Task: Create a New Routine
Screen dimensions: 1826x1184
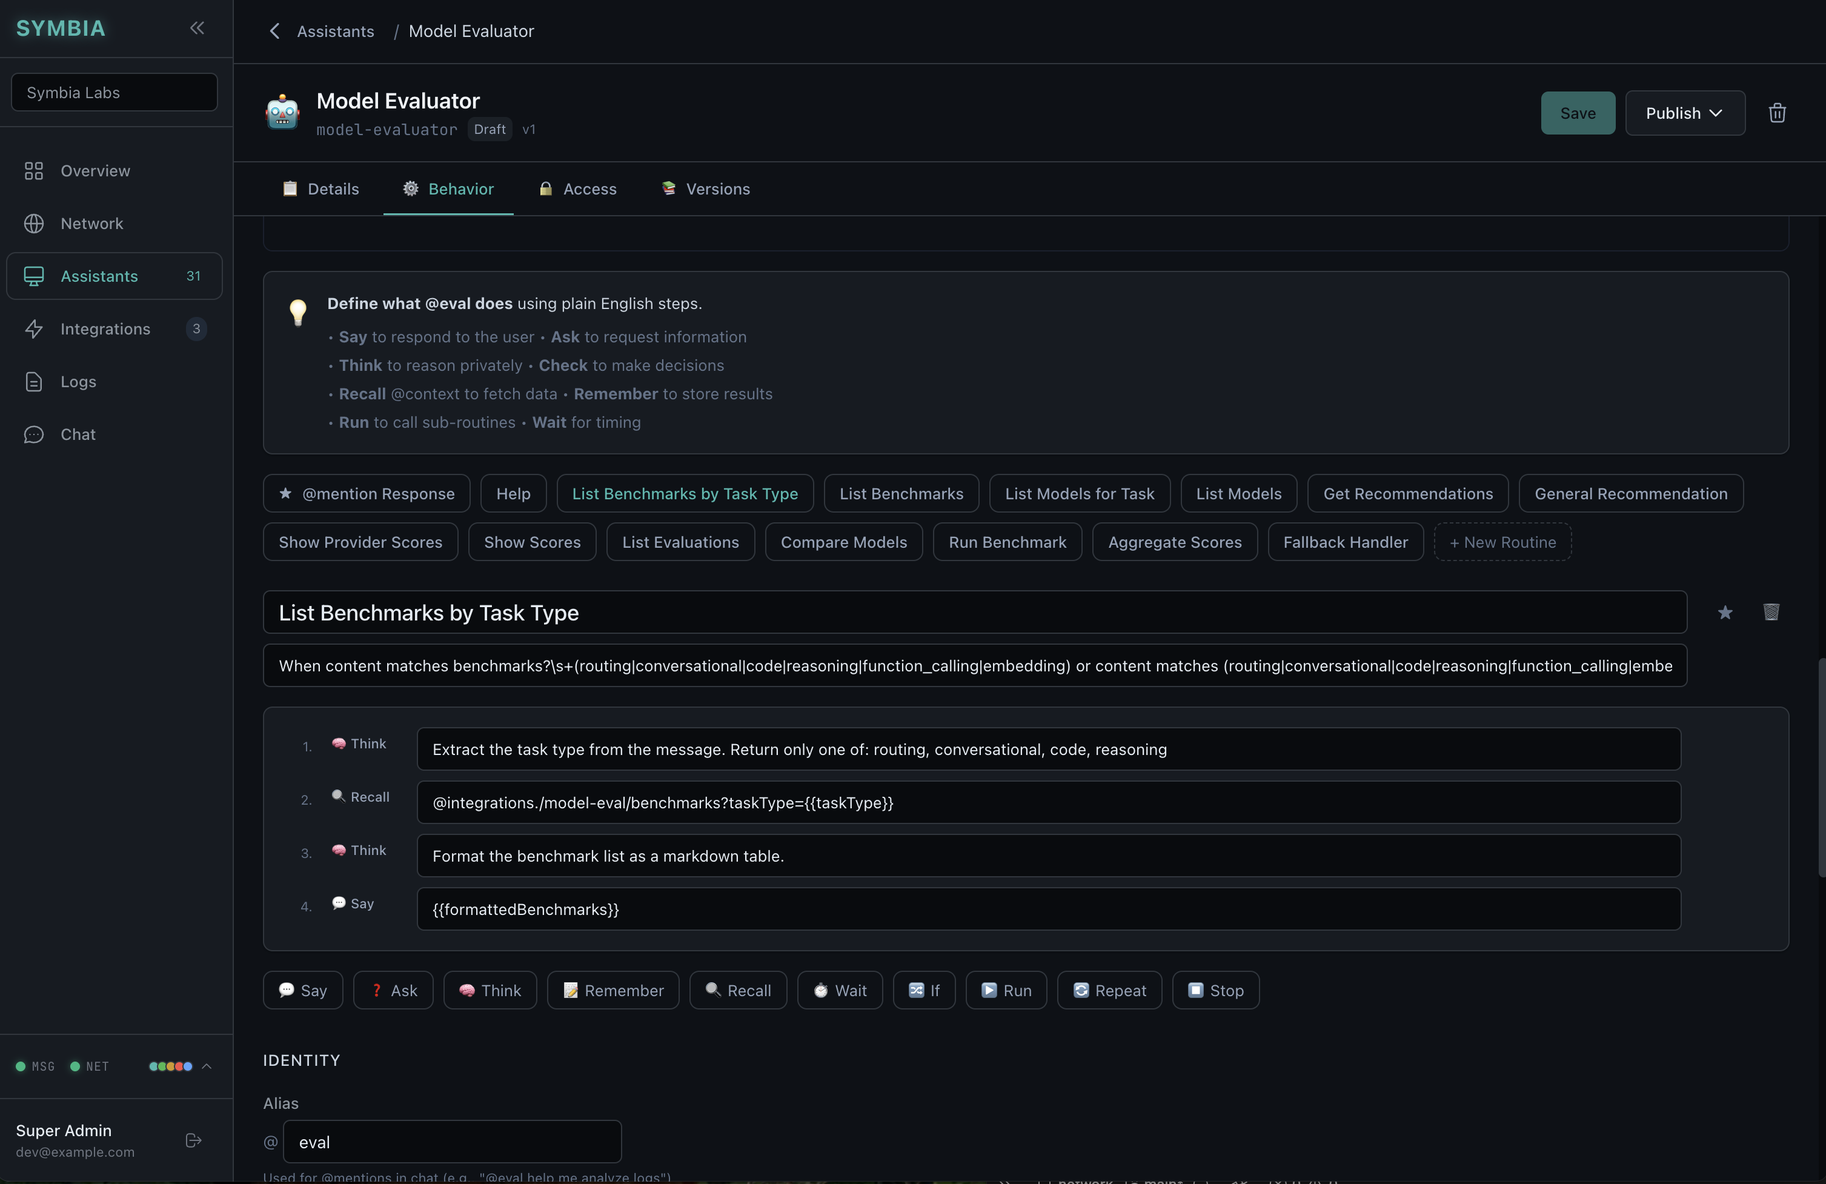Action: click(x=1501, y=541)
